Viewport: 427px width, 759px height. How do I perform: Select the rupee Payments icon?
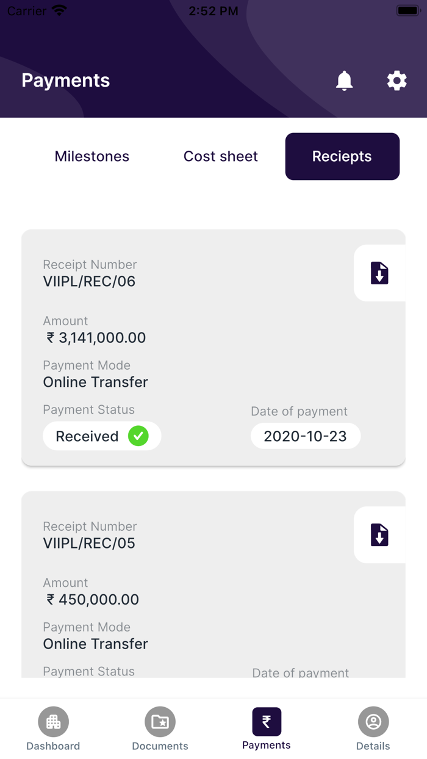(266, 721)
